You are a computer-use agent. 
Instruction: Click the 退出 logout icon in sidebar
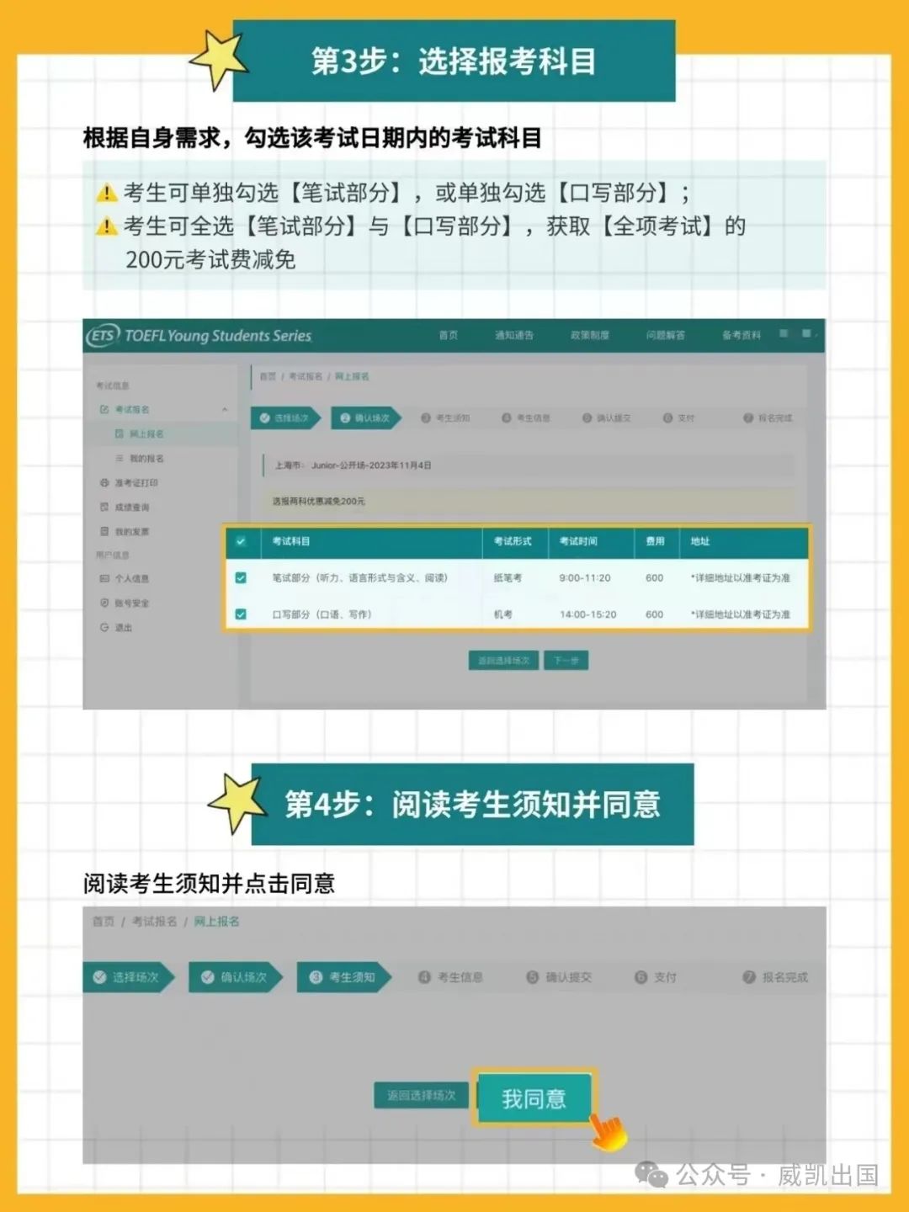pyautogui.click(x=104, y=628)
